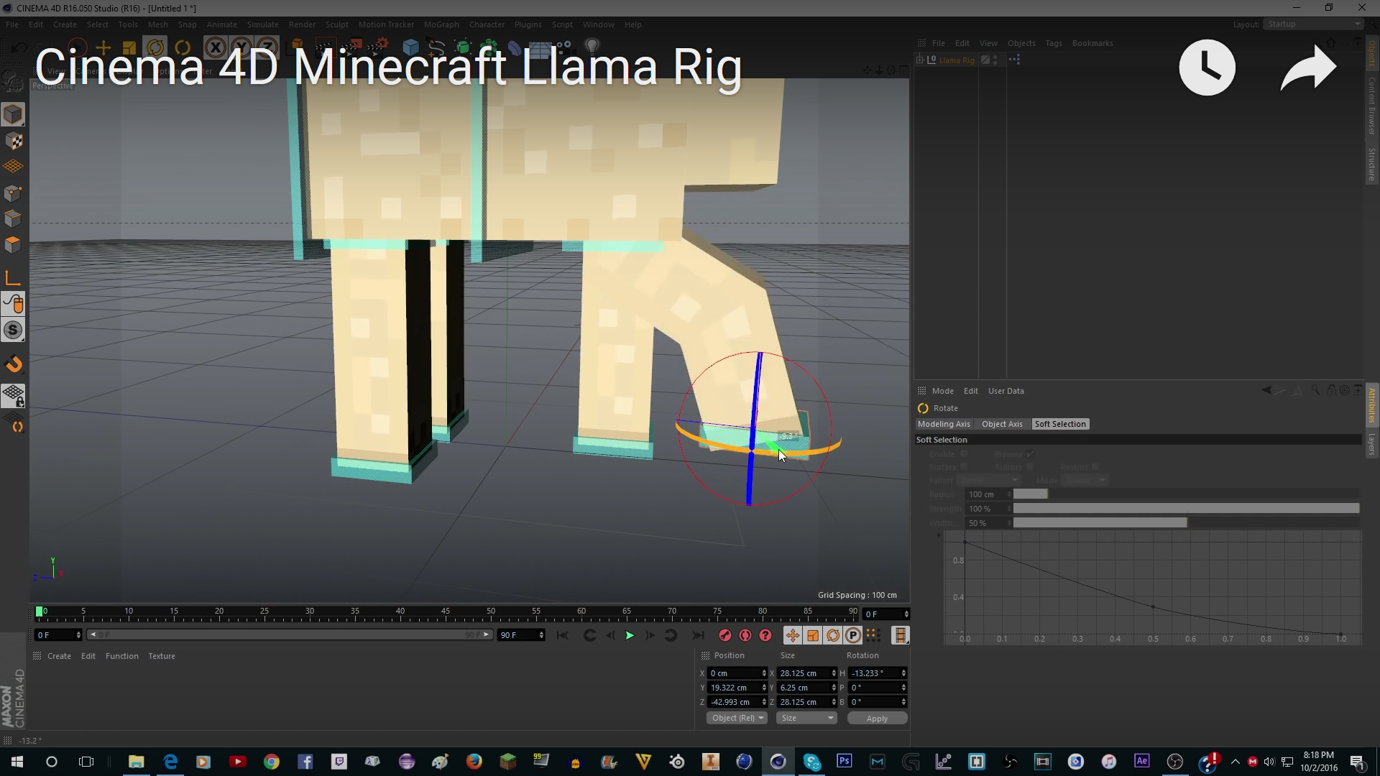
Task: Click the Apply button
Action: (x=877, y=719)
